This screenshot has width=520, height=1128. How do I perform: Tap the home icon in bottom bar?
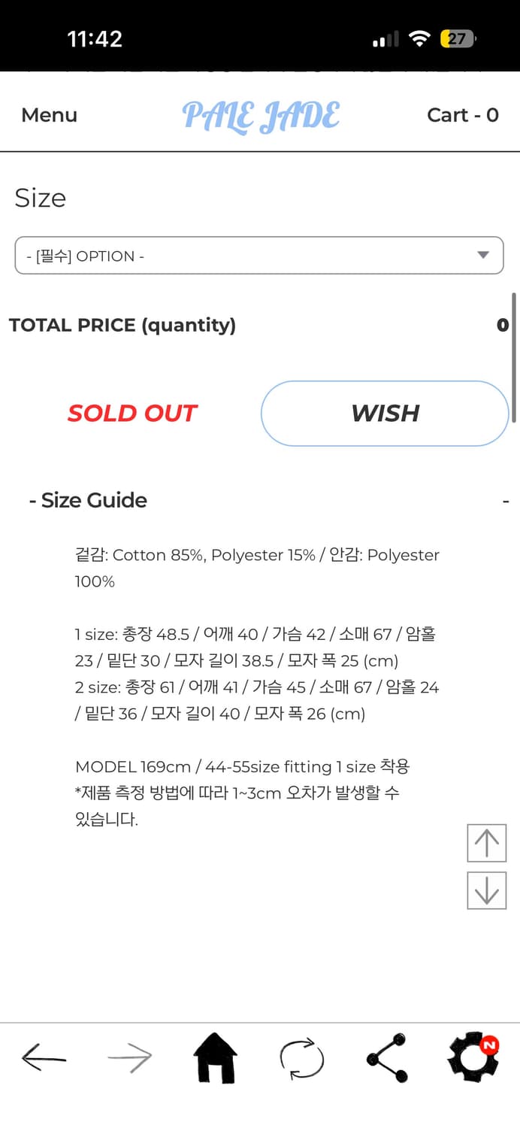[215, 1058]
